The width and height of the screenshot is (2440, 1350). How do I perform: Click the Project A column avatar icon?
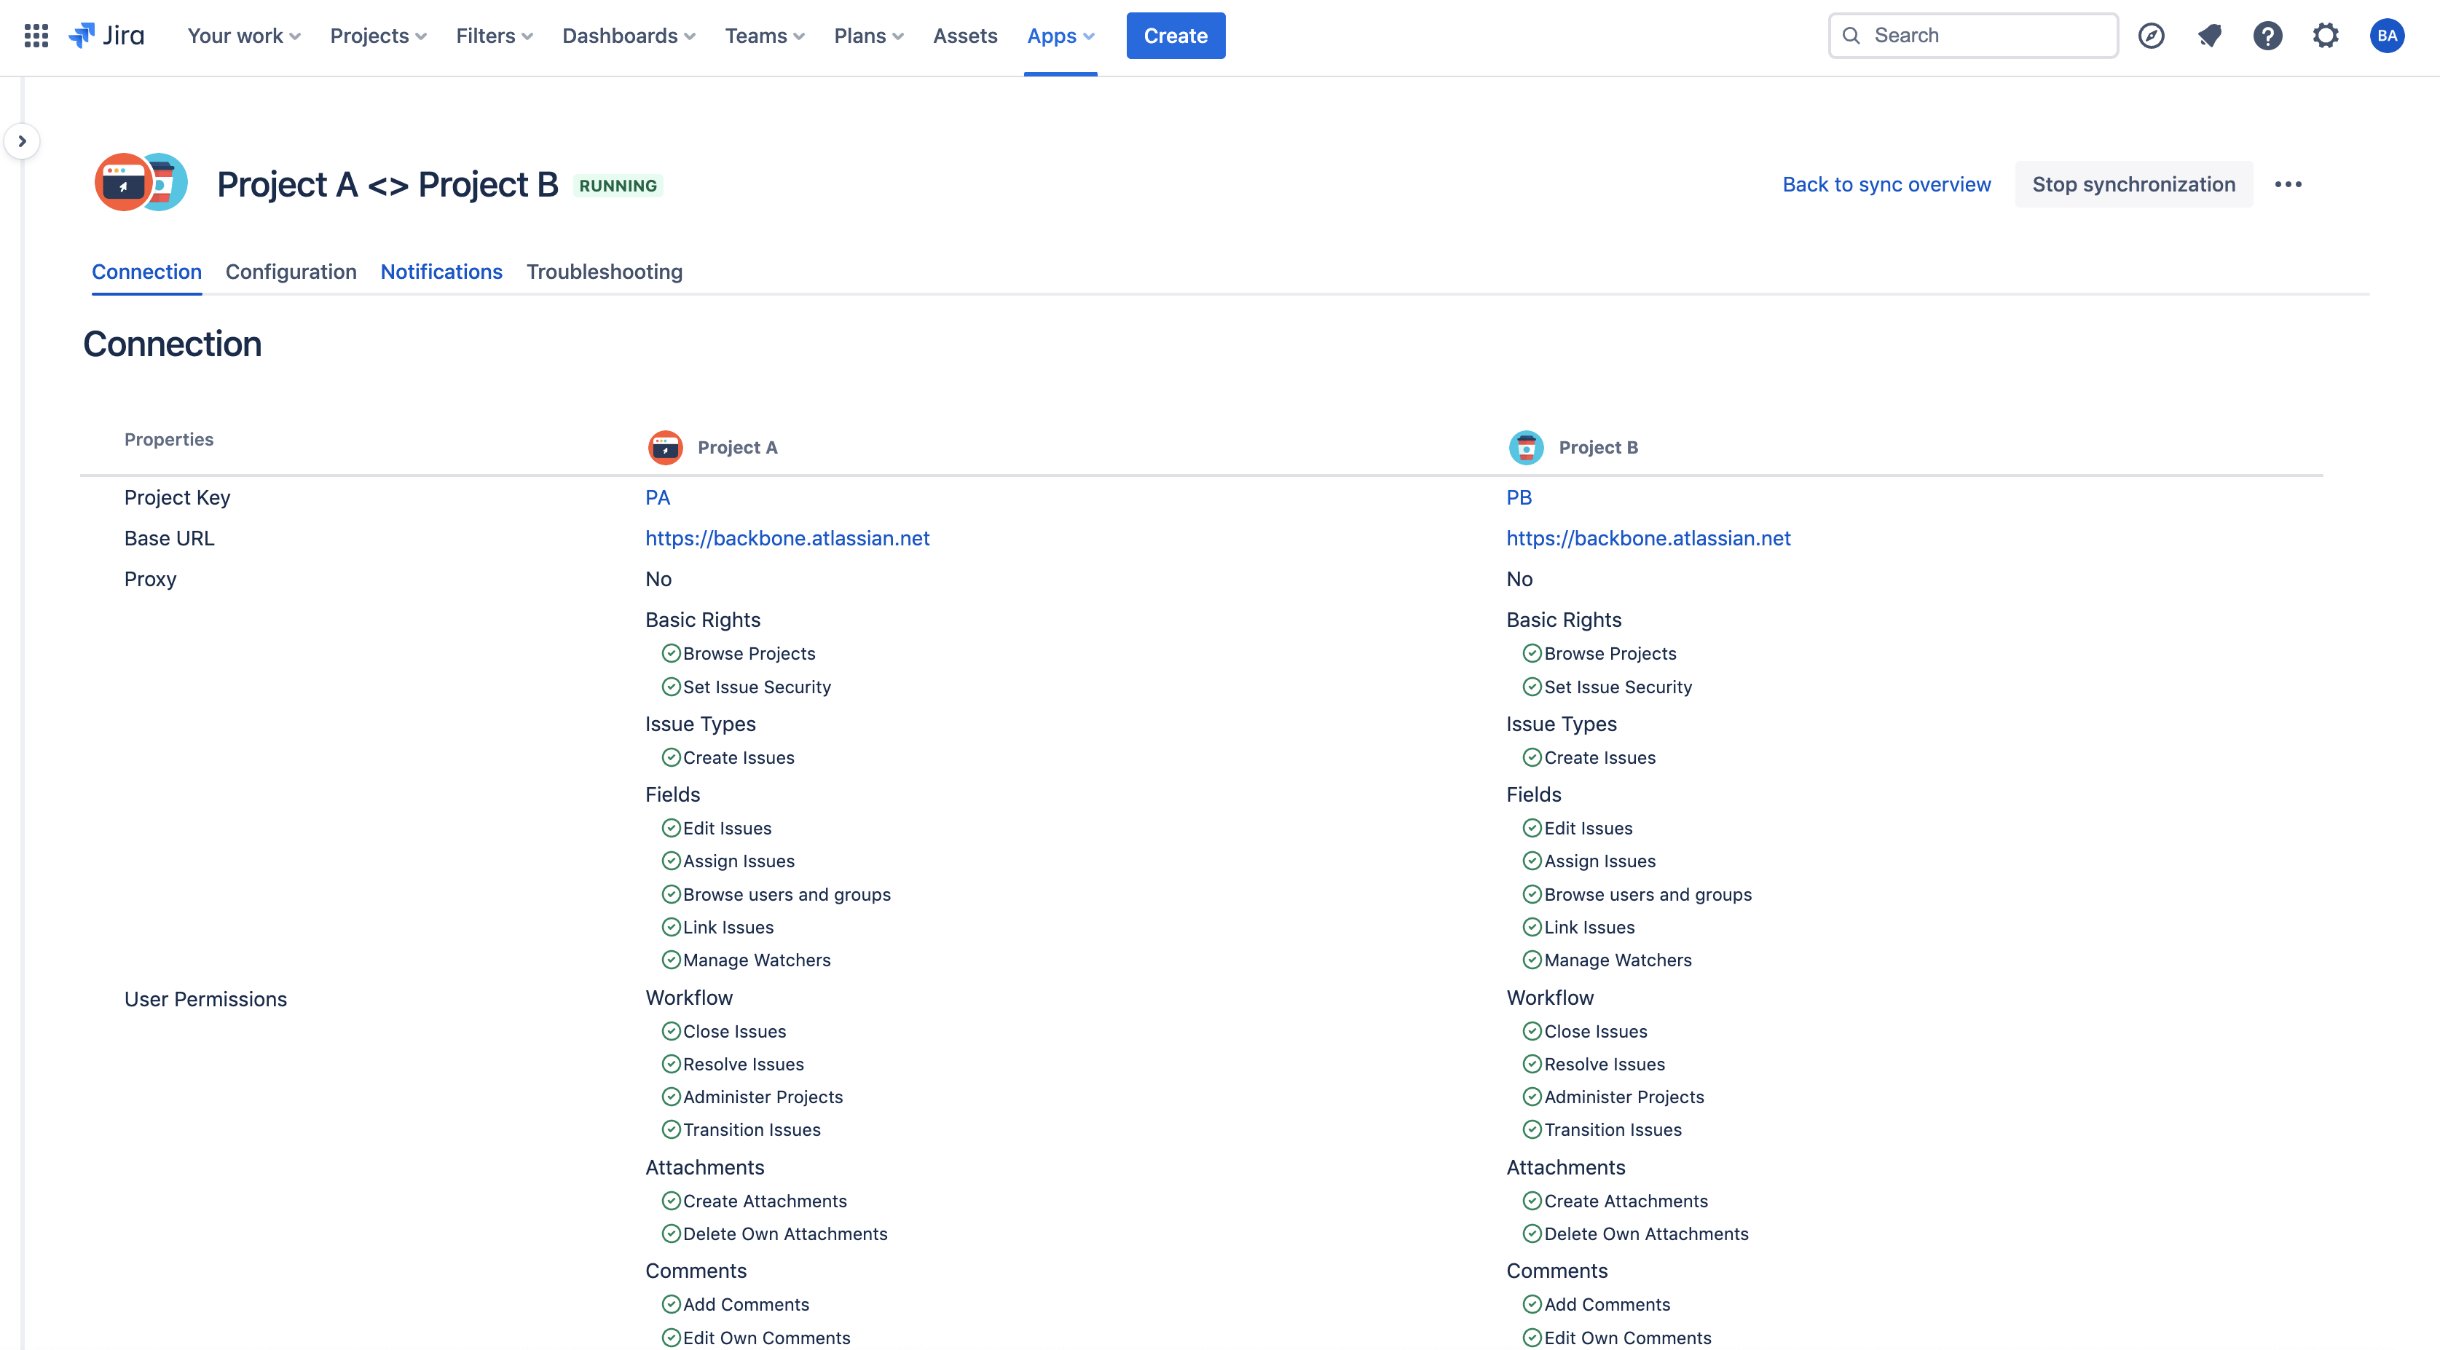(665, 448)
